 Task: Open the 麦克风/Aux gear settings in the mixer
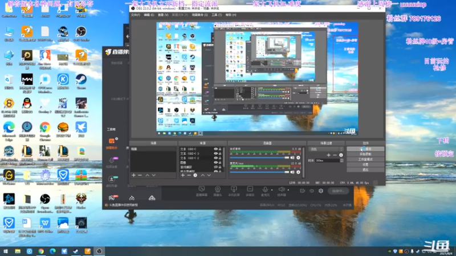[298, 172]
